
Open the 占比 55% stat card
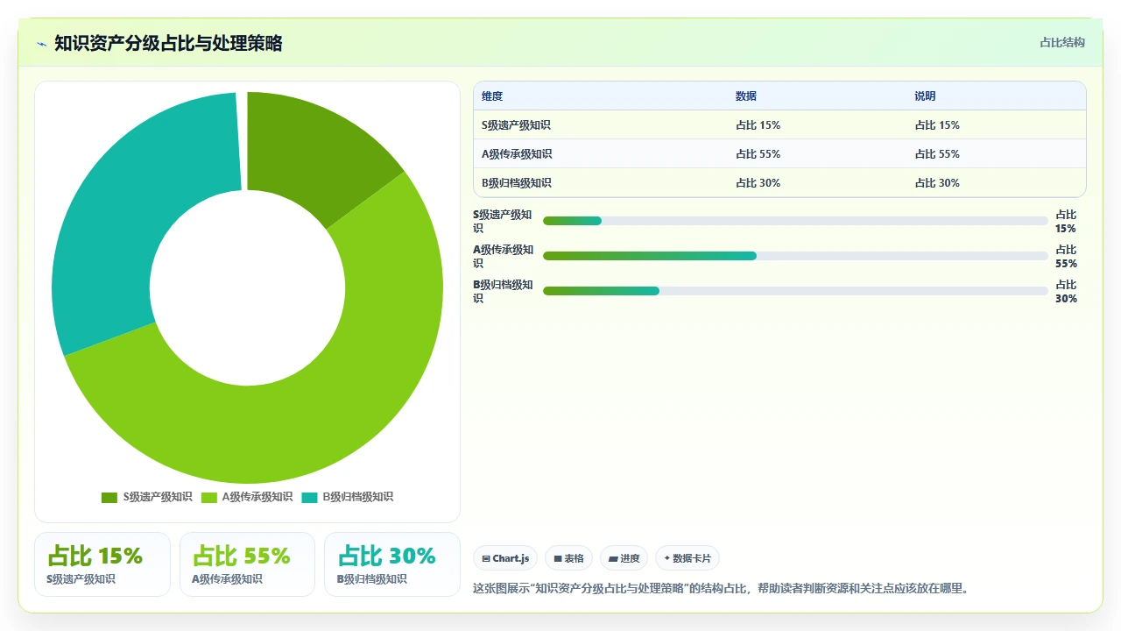(247, 564)
